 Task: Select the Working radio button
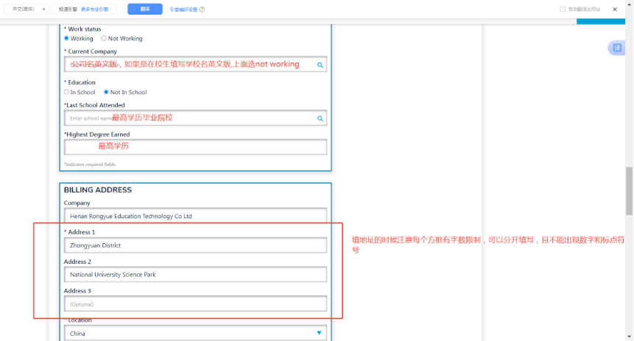point(66,38)
